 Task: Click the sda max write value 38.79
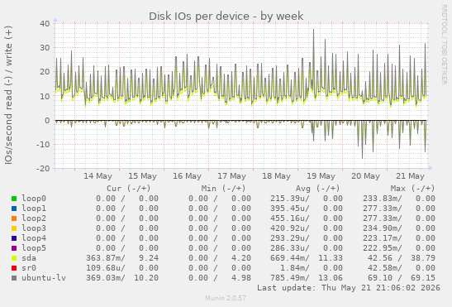(423, 258)
